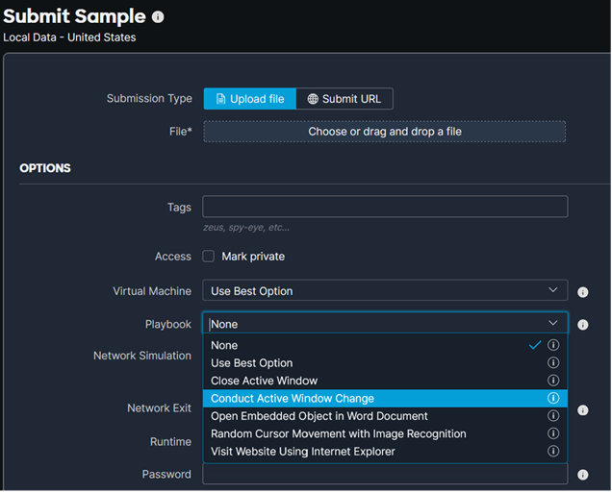
Task: Open info for Conduct Active Window Change
Action: (x=553, y=398)
